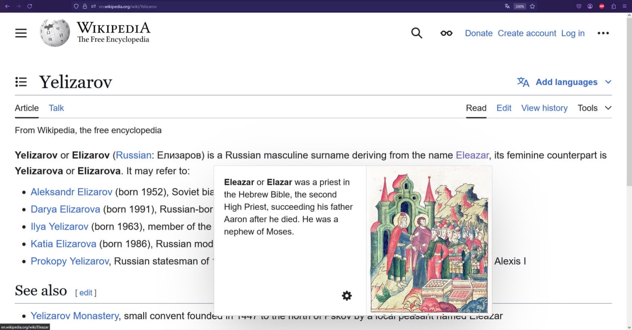Open the Aleksandr Elizarov article link
The width and height of the screenshot is (632, 330).
tap(72, 192)
